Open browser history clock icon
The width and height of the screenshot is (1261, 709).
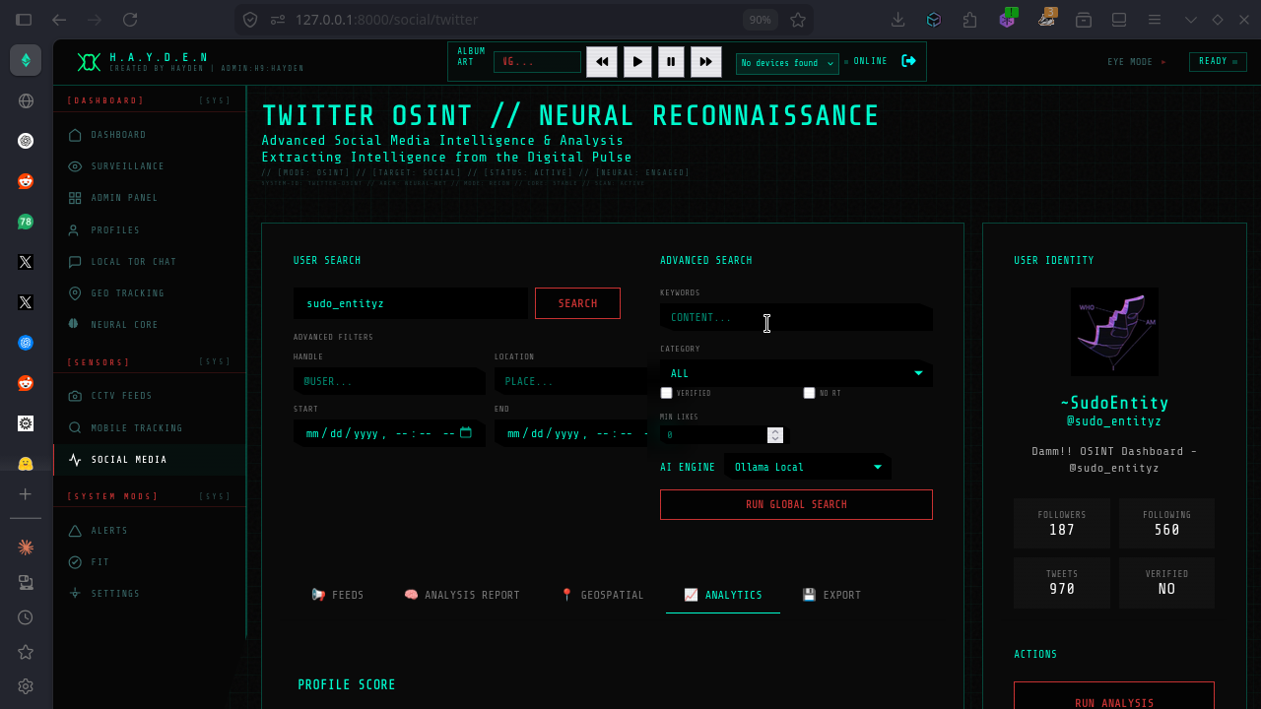pyautogui.click(x=26, y=617)
